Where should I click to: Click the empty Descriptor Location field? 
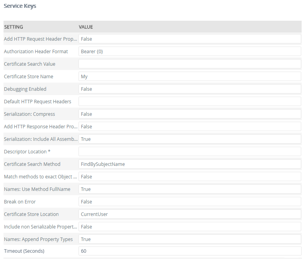(190, 151)
